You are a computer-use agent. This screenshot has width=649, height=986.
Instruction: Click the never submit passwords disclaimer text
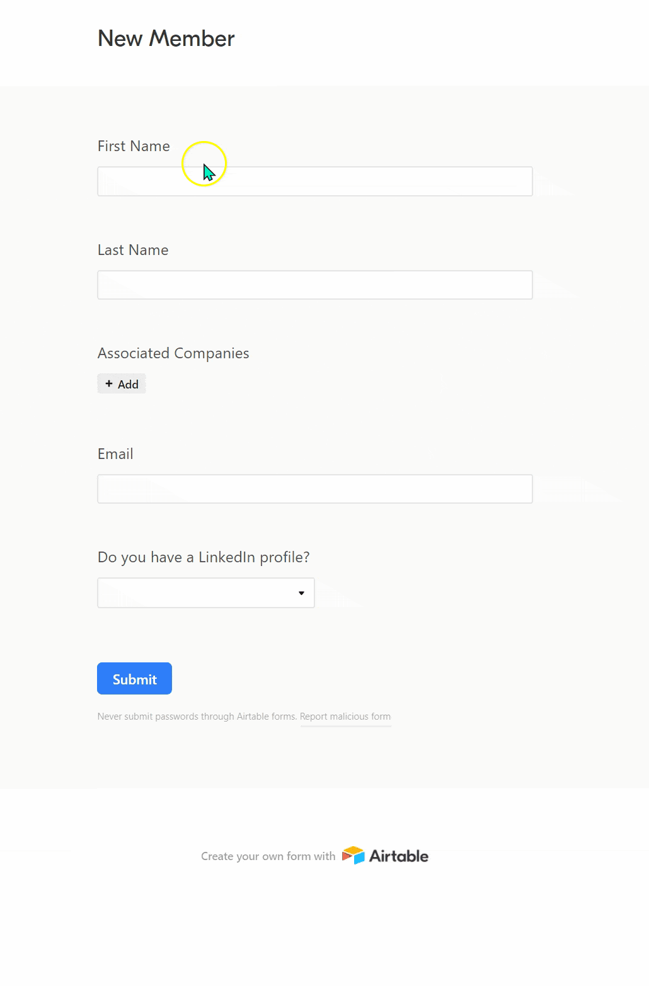click(x=197, y=716)
